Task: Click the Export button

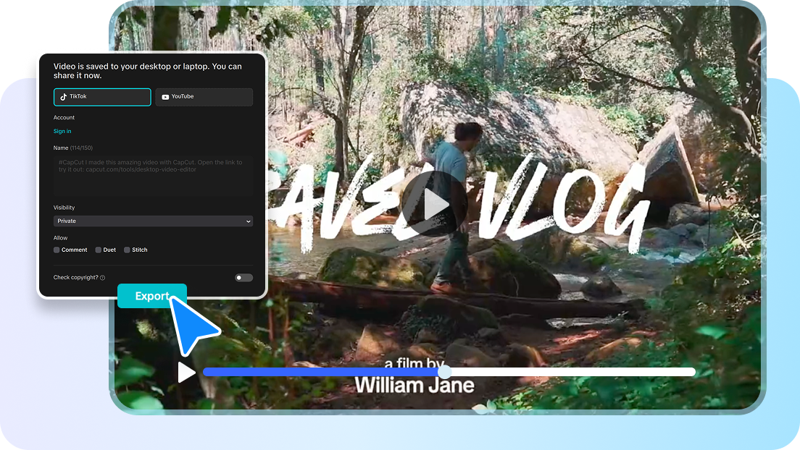Action: pyautogui.click(x=152, y=296)
